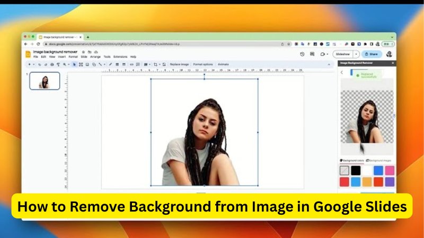This screenshot has height=238, width=424.
Task: Click the Border color pencil icon
Action: (x=110, y=65)
